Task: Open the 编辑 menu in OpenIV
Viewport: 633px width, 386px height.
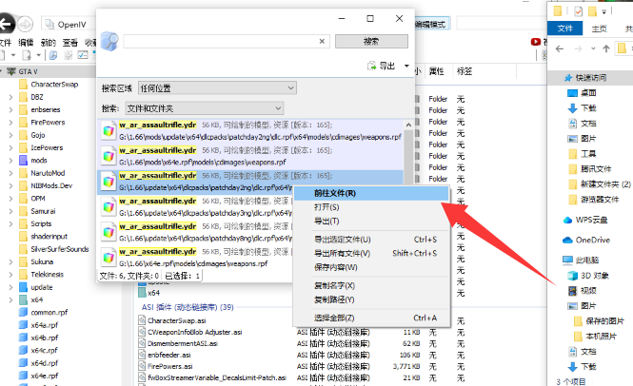Action: [x=27, y=43]
